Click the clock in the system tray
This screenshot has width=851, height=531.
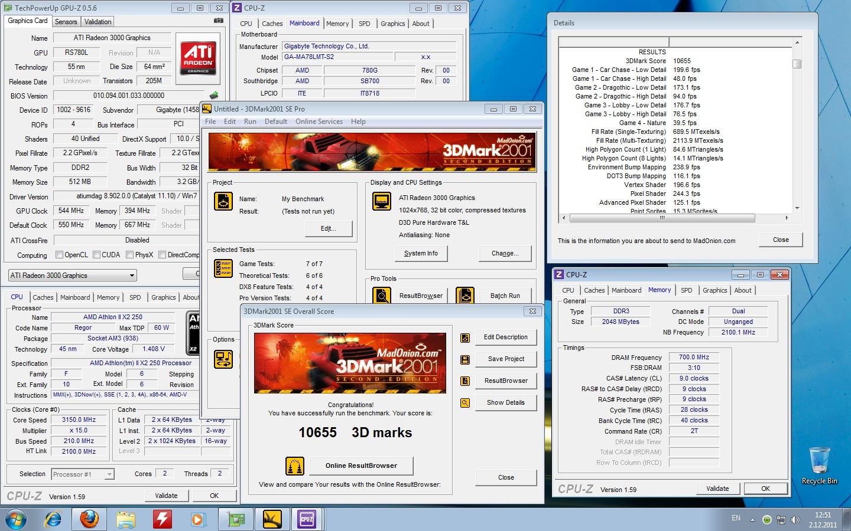click(823, 520)
